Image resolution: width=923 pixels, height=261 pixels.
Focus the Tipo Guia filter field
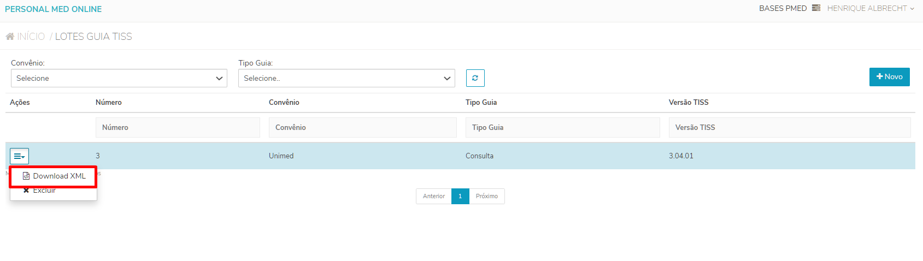click(563, 127)
